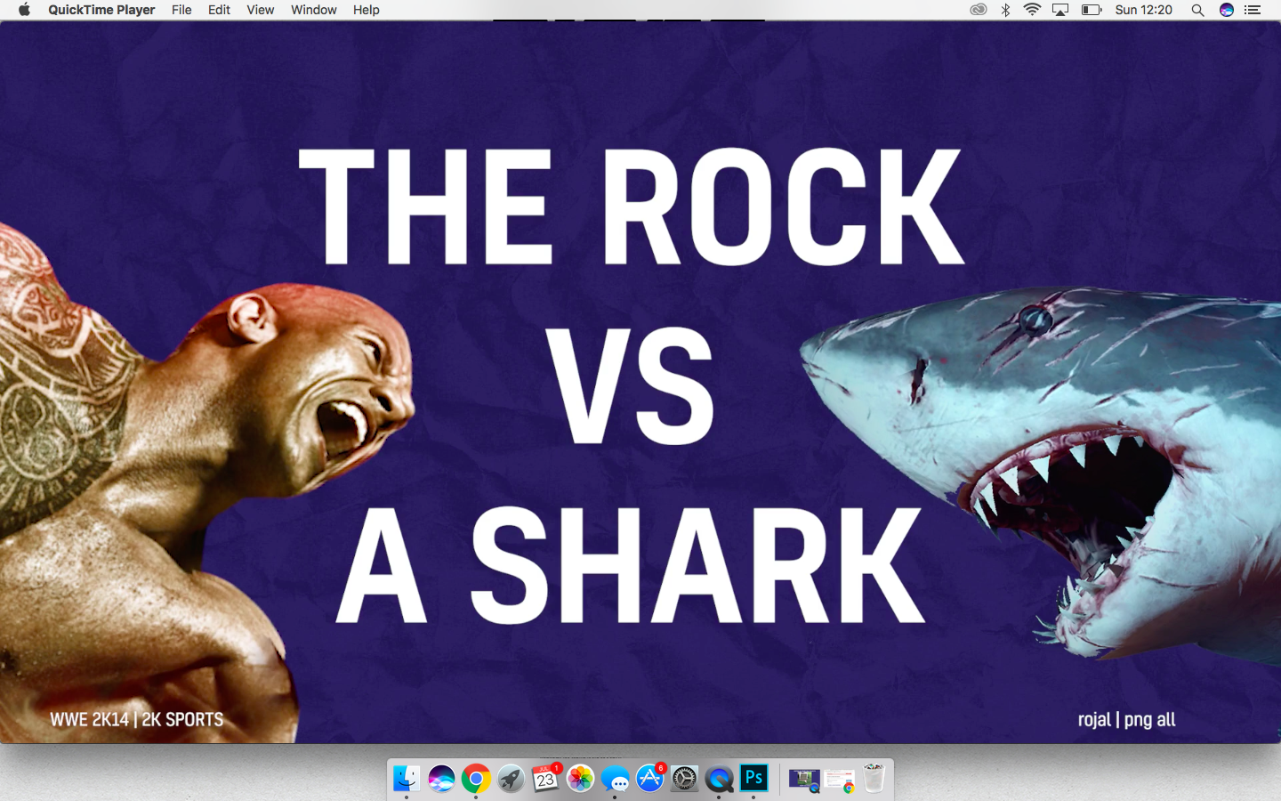
Task: Open the Window menu
Action: (x=313, y=10)
